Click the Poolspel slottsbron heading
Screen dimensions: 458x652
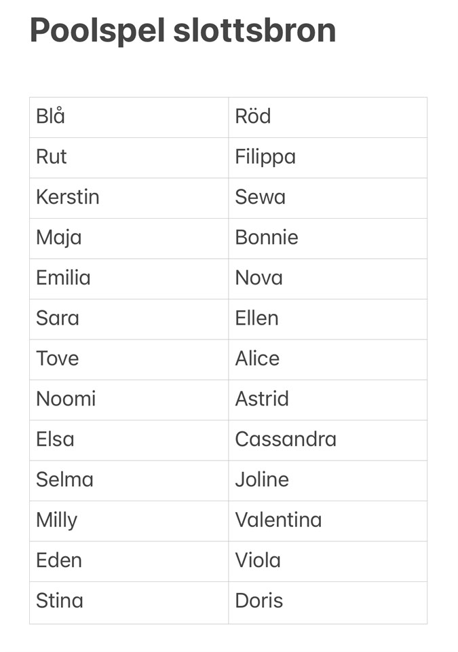pyautogui.click(x=183, y=31)
